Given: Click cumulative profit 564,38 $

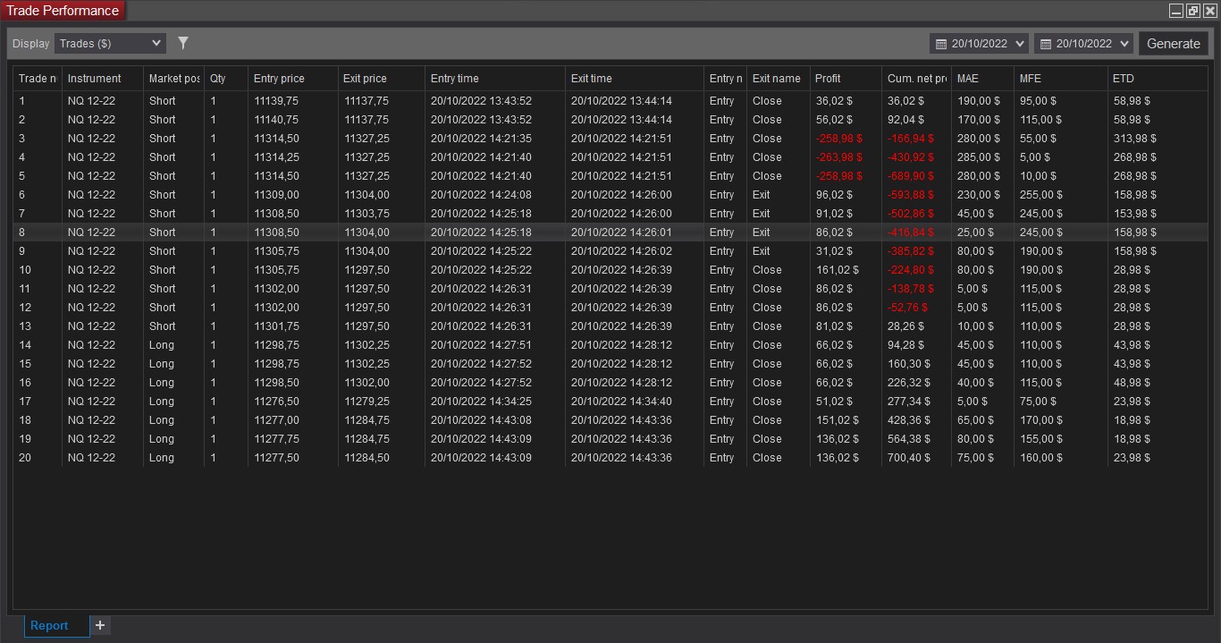Looking at the screenshot, I should coord(909,439).
